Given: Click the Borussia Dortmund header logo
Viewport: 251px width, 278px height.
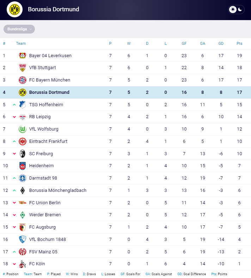Looking at the screenshot, I should 14,10.
